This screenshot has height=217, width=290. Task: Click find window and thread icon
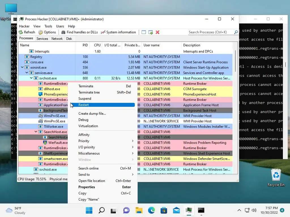pos(151,32)
